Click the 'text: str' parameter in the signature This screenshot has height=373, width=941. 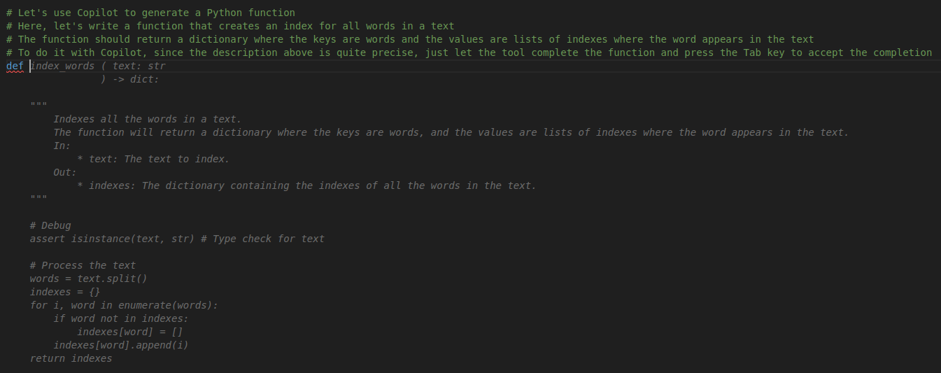[139, 66]
